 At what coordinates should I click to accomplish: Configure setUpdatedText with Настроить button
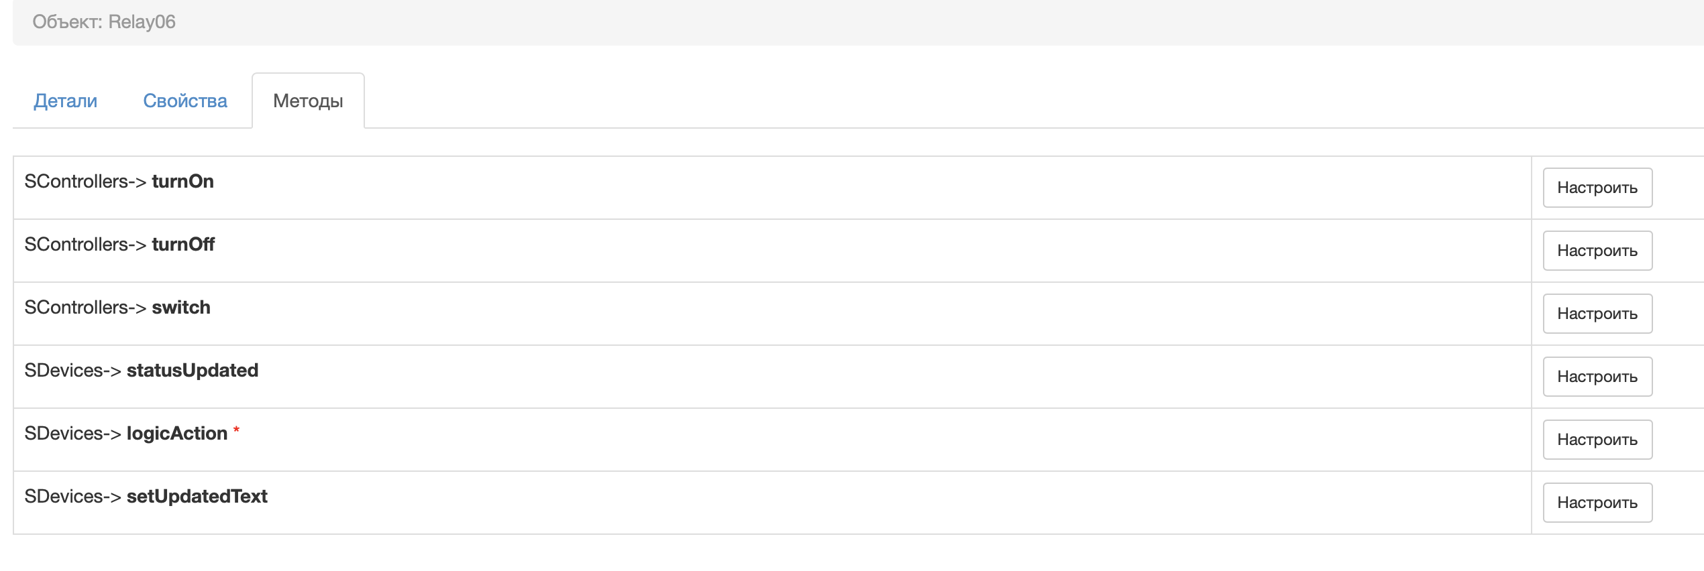pos(1597,503)
